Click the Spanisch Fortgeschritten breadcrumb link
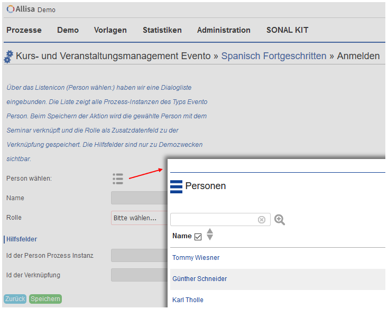 pyautogui.click(x=274, y=56)
